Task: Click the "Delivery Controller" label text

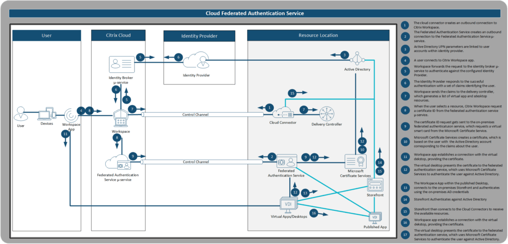Action: click(x=326, y=124)
